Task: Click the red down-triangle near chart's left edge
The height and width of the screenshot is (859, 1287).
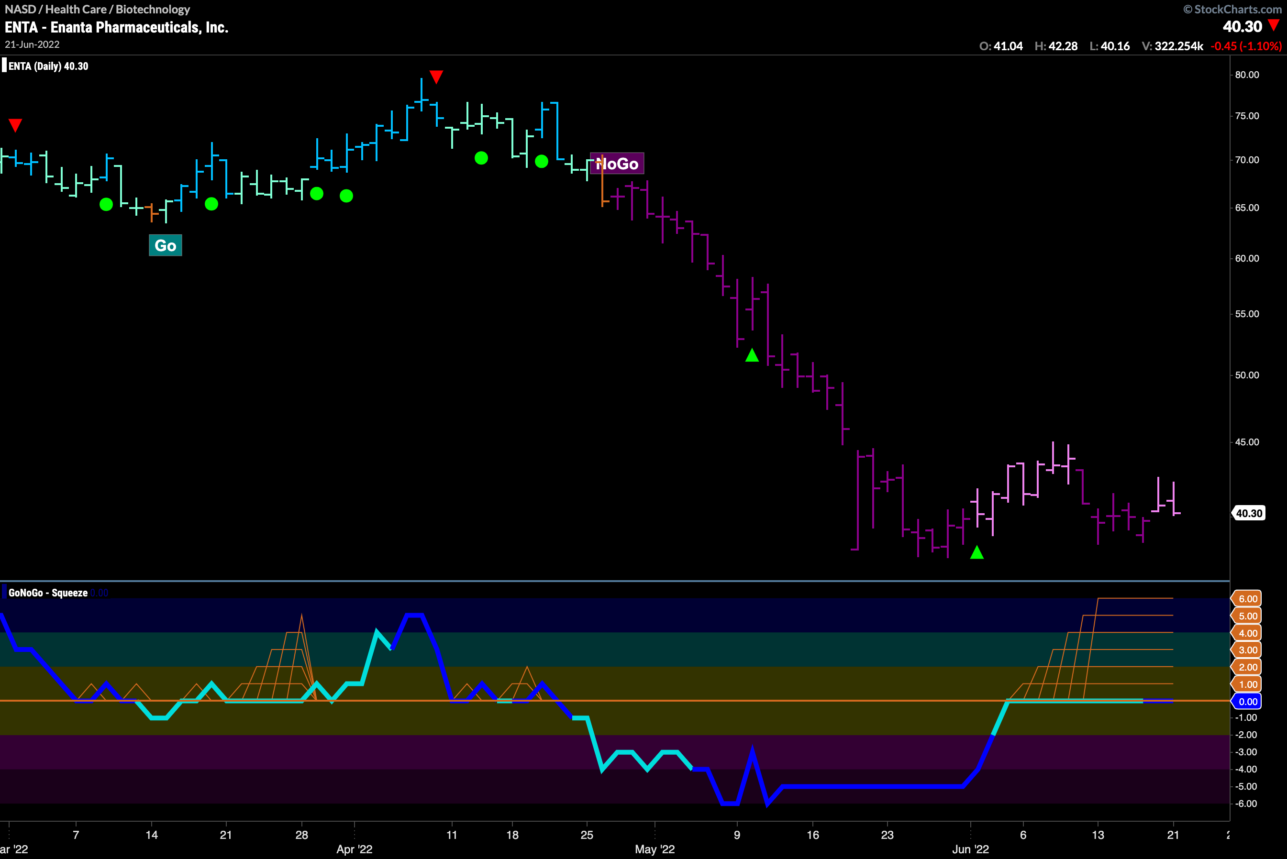Action: pos(15,125)
